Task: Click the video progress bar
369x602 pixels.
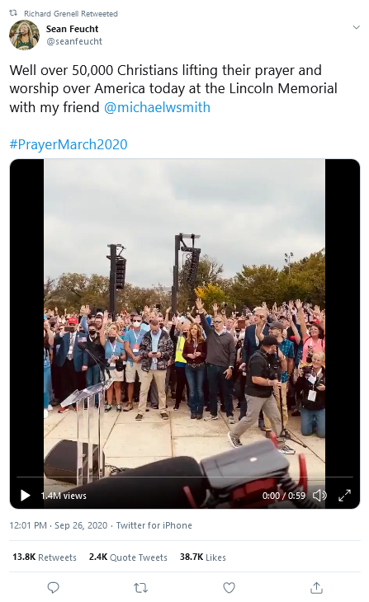Action: pos(185,477)
